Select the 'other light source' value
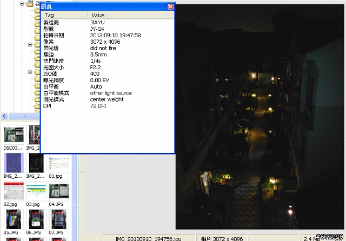 111,93
